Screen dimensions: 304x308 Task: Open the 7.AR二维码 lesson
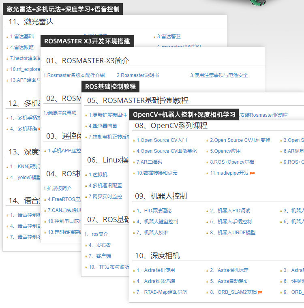(x=149, y=162)
